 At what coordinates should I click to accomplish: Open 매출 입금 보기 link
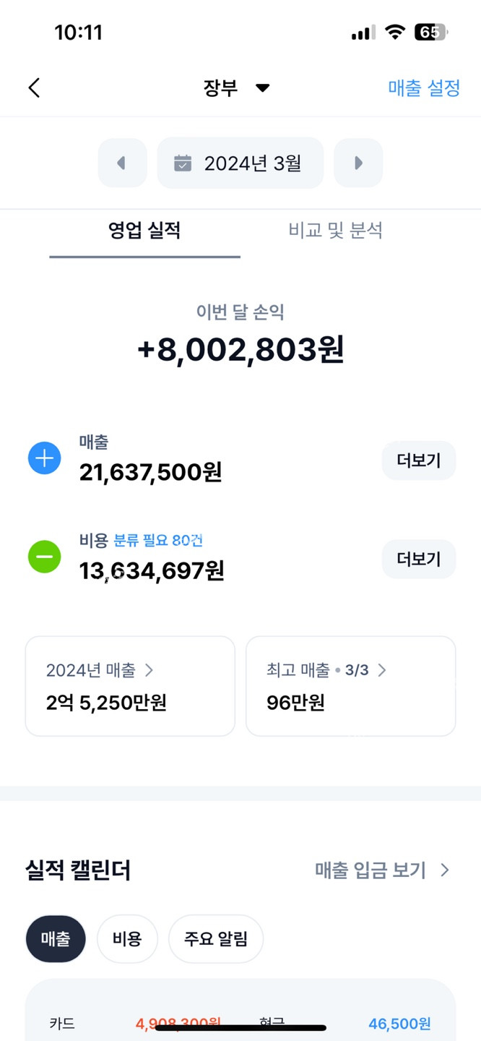pos(382,870)
